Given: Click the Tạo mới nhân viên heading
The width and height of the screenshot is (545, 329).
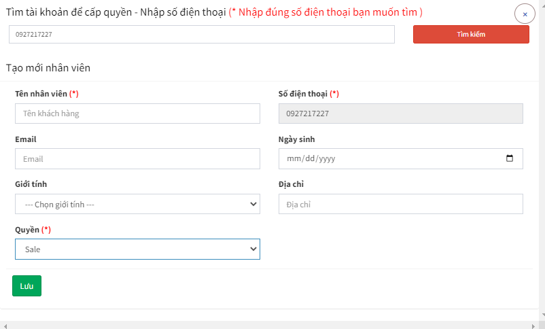Looking at the screenshot, I should (48, 68).
